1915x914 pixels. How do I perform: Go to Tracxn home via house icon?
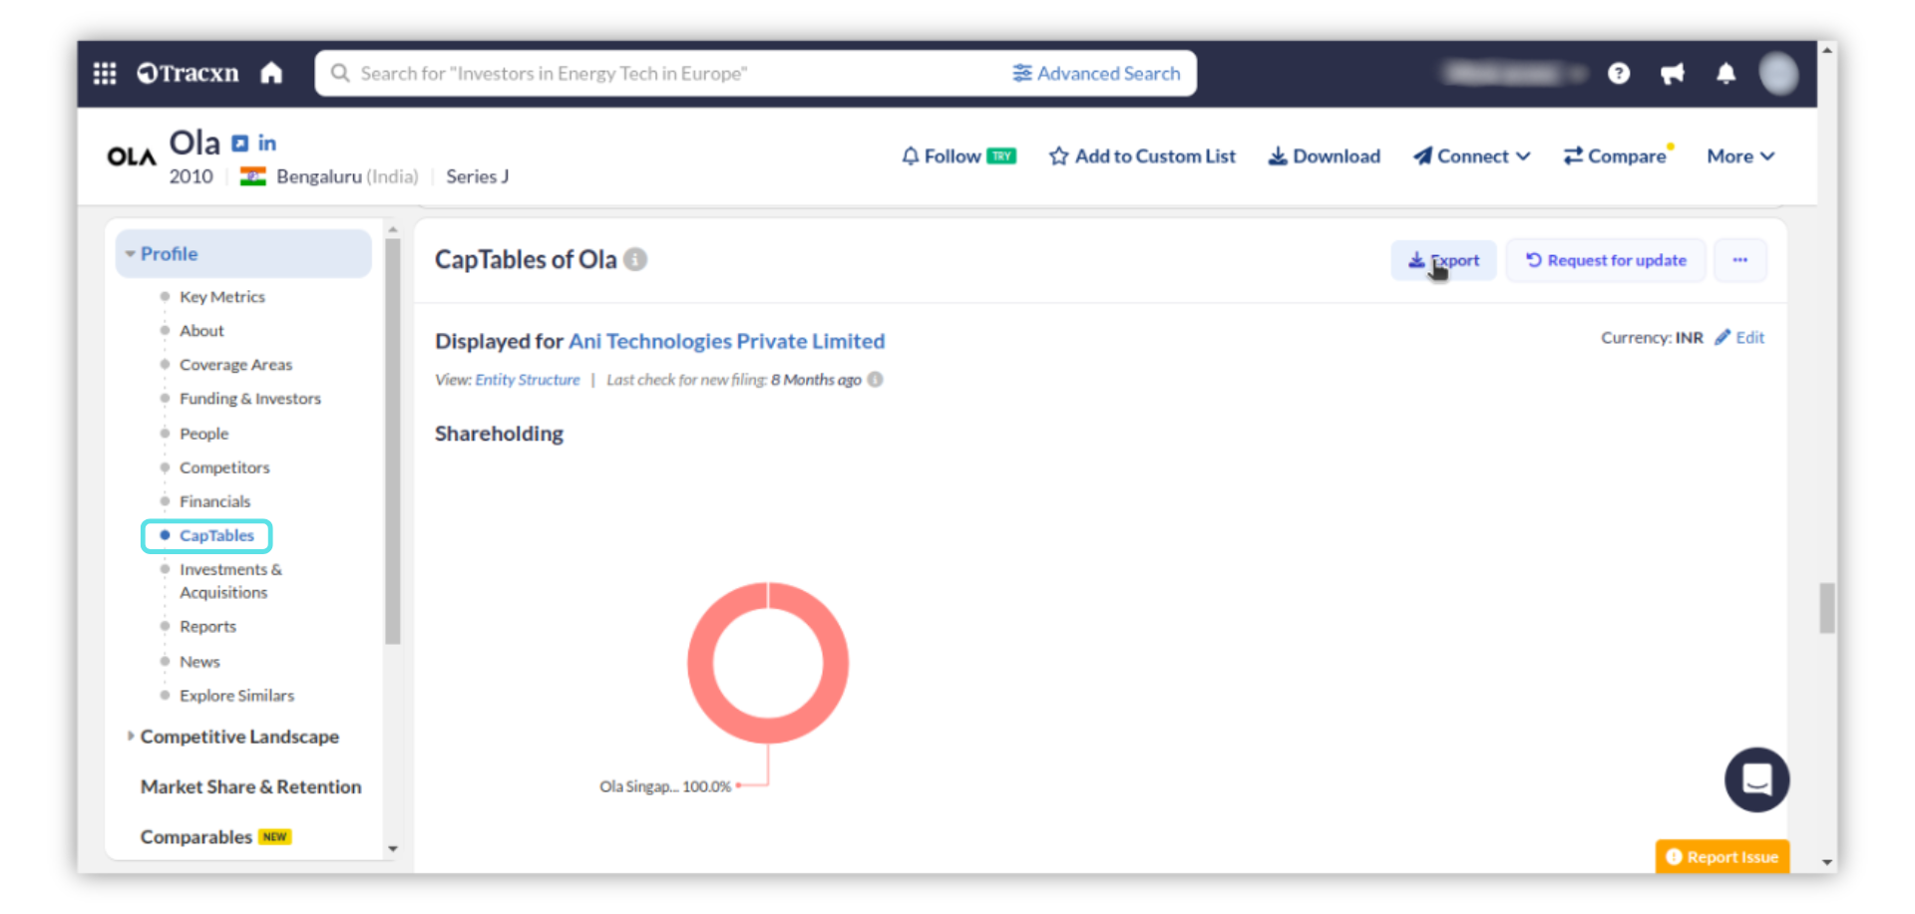click(271, 74)
